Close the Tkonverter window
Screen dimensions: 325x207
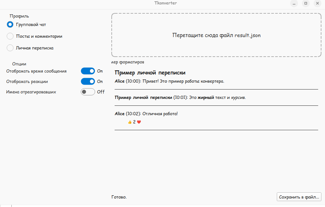[317, 3]
